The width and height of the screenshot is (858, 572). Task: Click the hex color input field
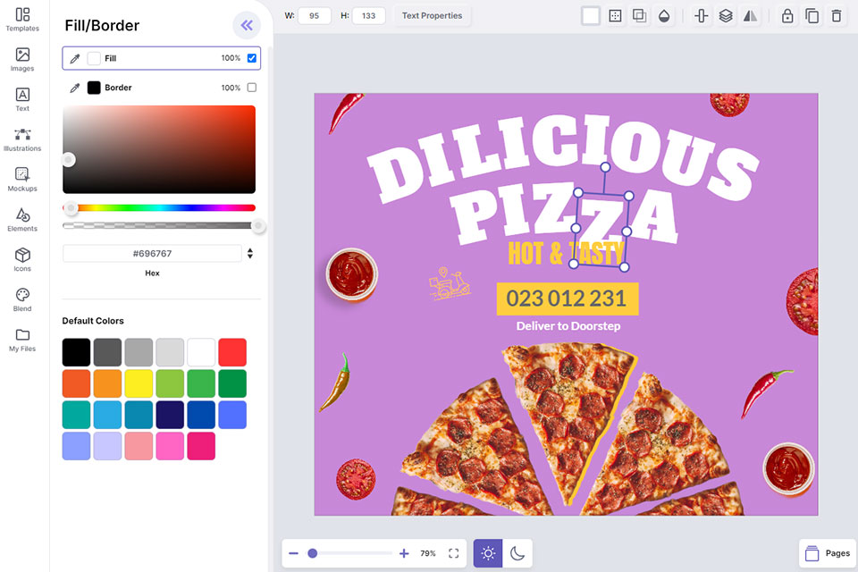coord(152,254)
